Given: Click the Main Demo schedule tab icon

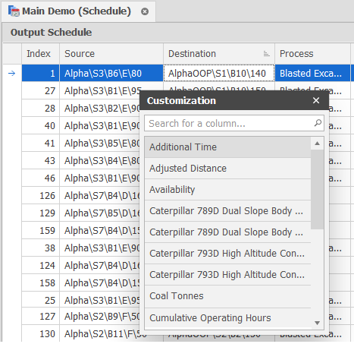Looking at the screenshot, I should click(x=14, y=11).
